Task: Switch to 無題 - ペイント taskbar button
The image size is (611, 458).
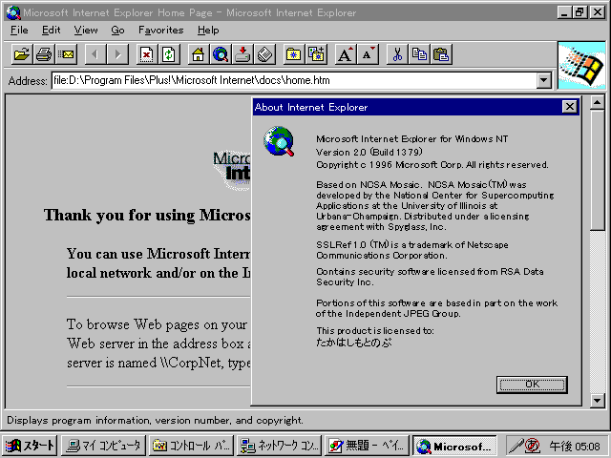Action: (367, 446)
